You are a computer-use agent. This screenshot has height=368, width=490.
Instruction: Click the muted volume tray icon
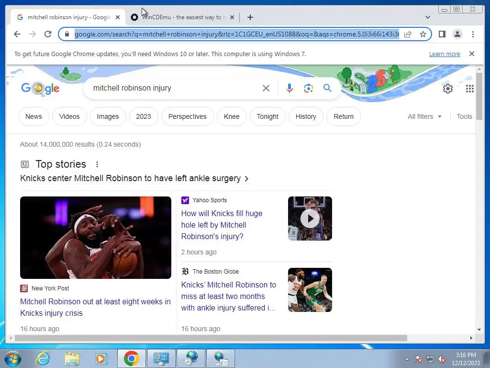(442, 359)
